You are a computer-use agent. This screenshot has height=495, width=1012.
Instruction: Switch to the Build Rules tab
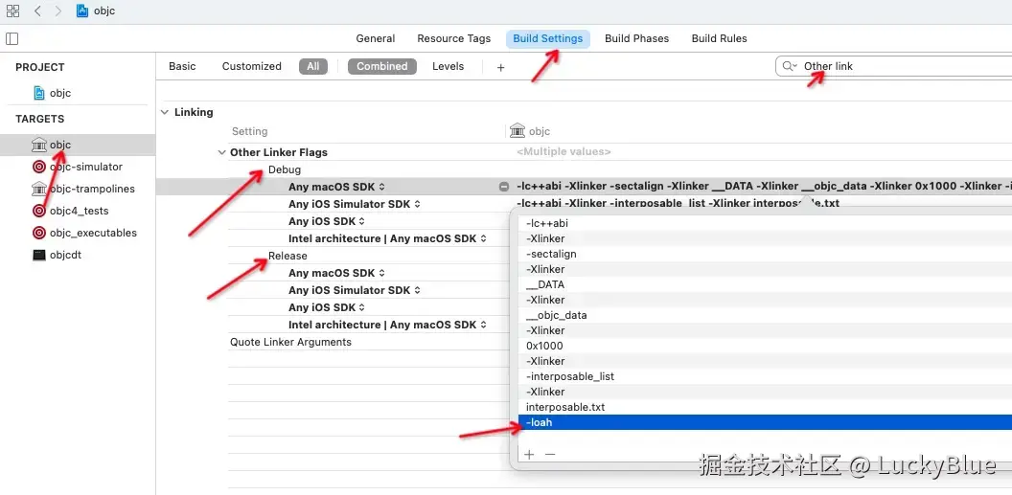point(719,38)
